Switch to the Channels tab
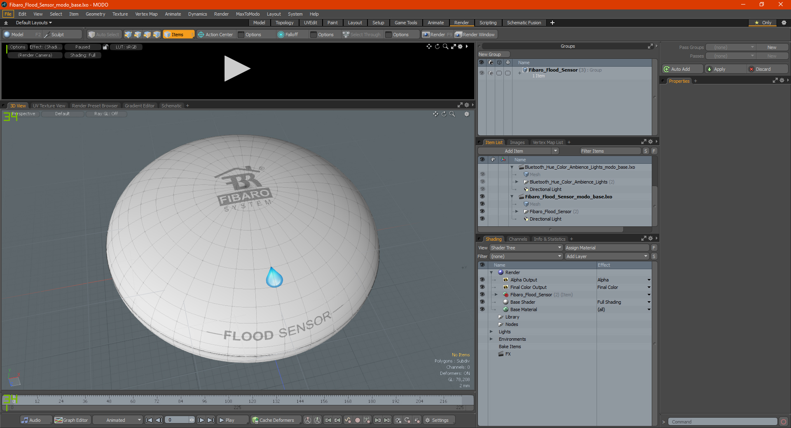The width and height of the screenshot is (791, 428). tap(517, 239)
